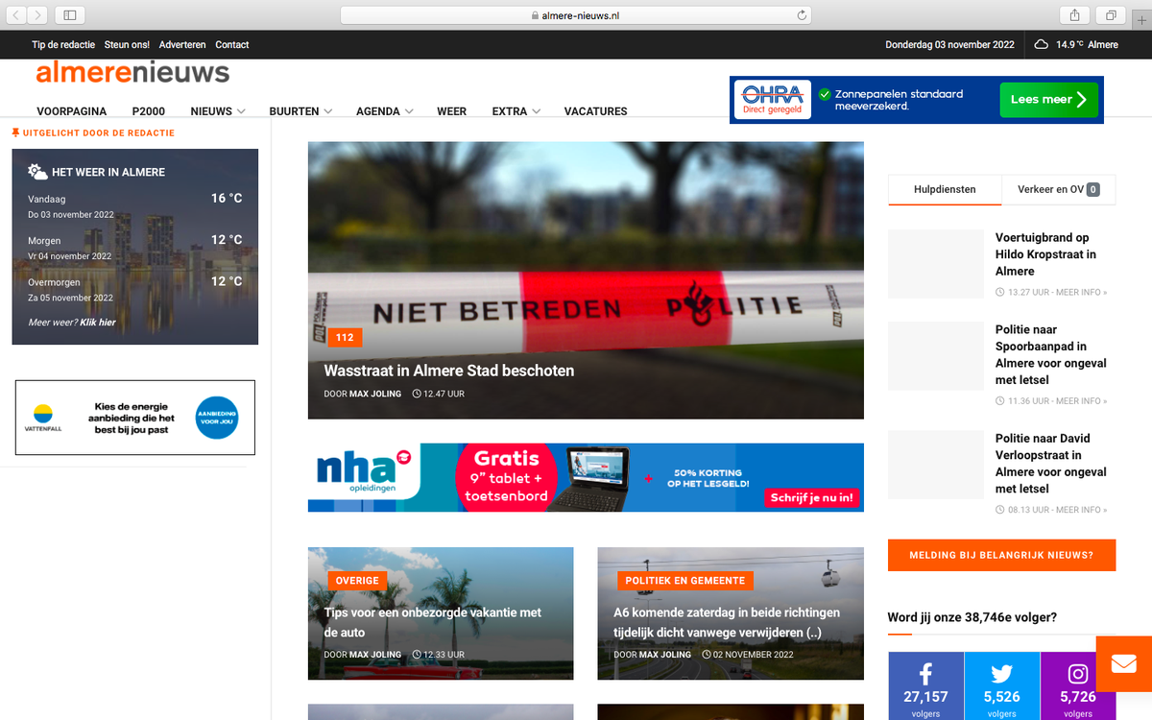Click the Overige category tag
This screenshot has height=720, width=1152.
pyautogui.click(x=356, y=581)
